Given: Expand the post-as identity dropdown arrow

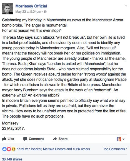Looking at the screenshot, I should coord(123,139).
